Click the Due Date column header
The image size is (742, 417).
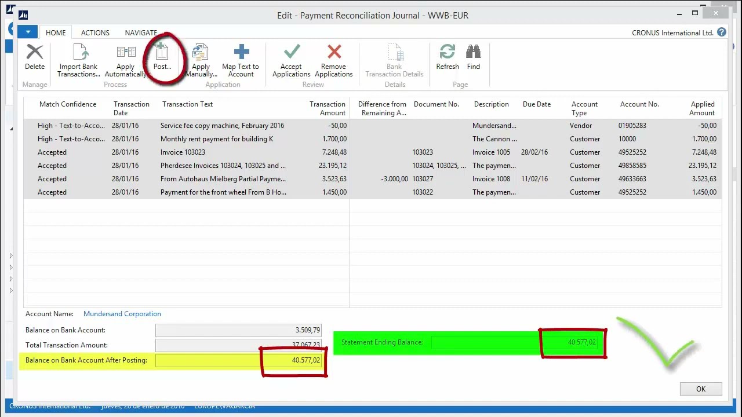(536, 104)
